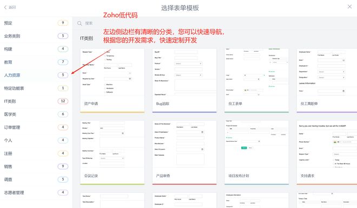Select the 注册 category
The height and width of the screenshot is (208, 357).
pos(36,154)
